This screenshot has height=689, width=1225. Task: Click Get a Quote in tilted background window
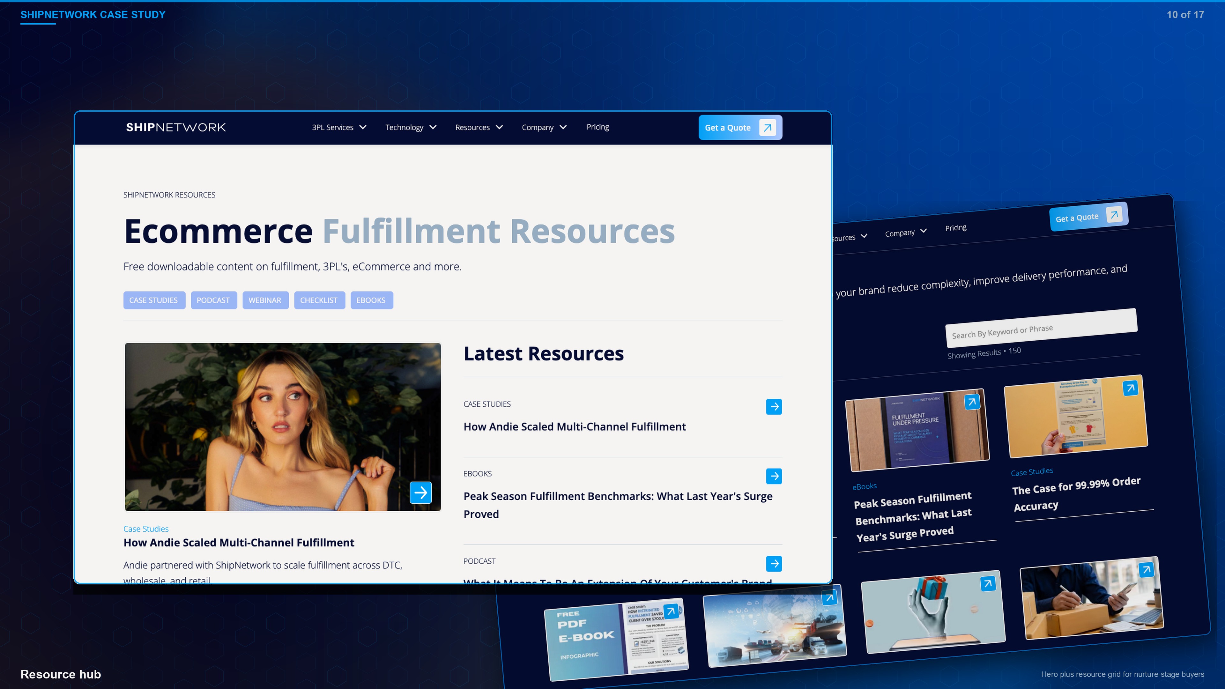coord(1088,216)
